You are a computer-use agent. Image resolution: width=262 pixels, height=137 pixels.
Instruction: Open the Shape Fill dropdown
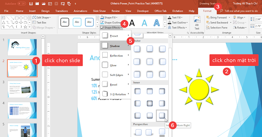pyautogui.click(x=109, y=17)
